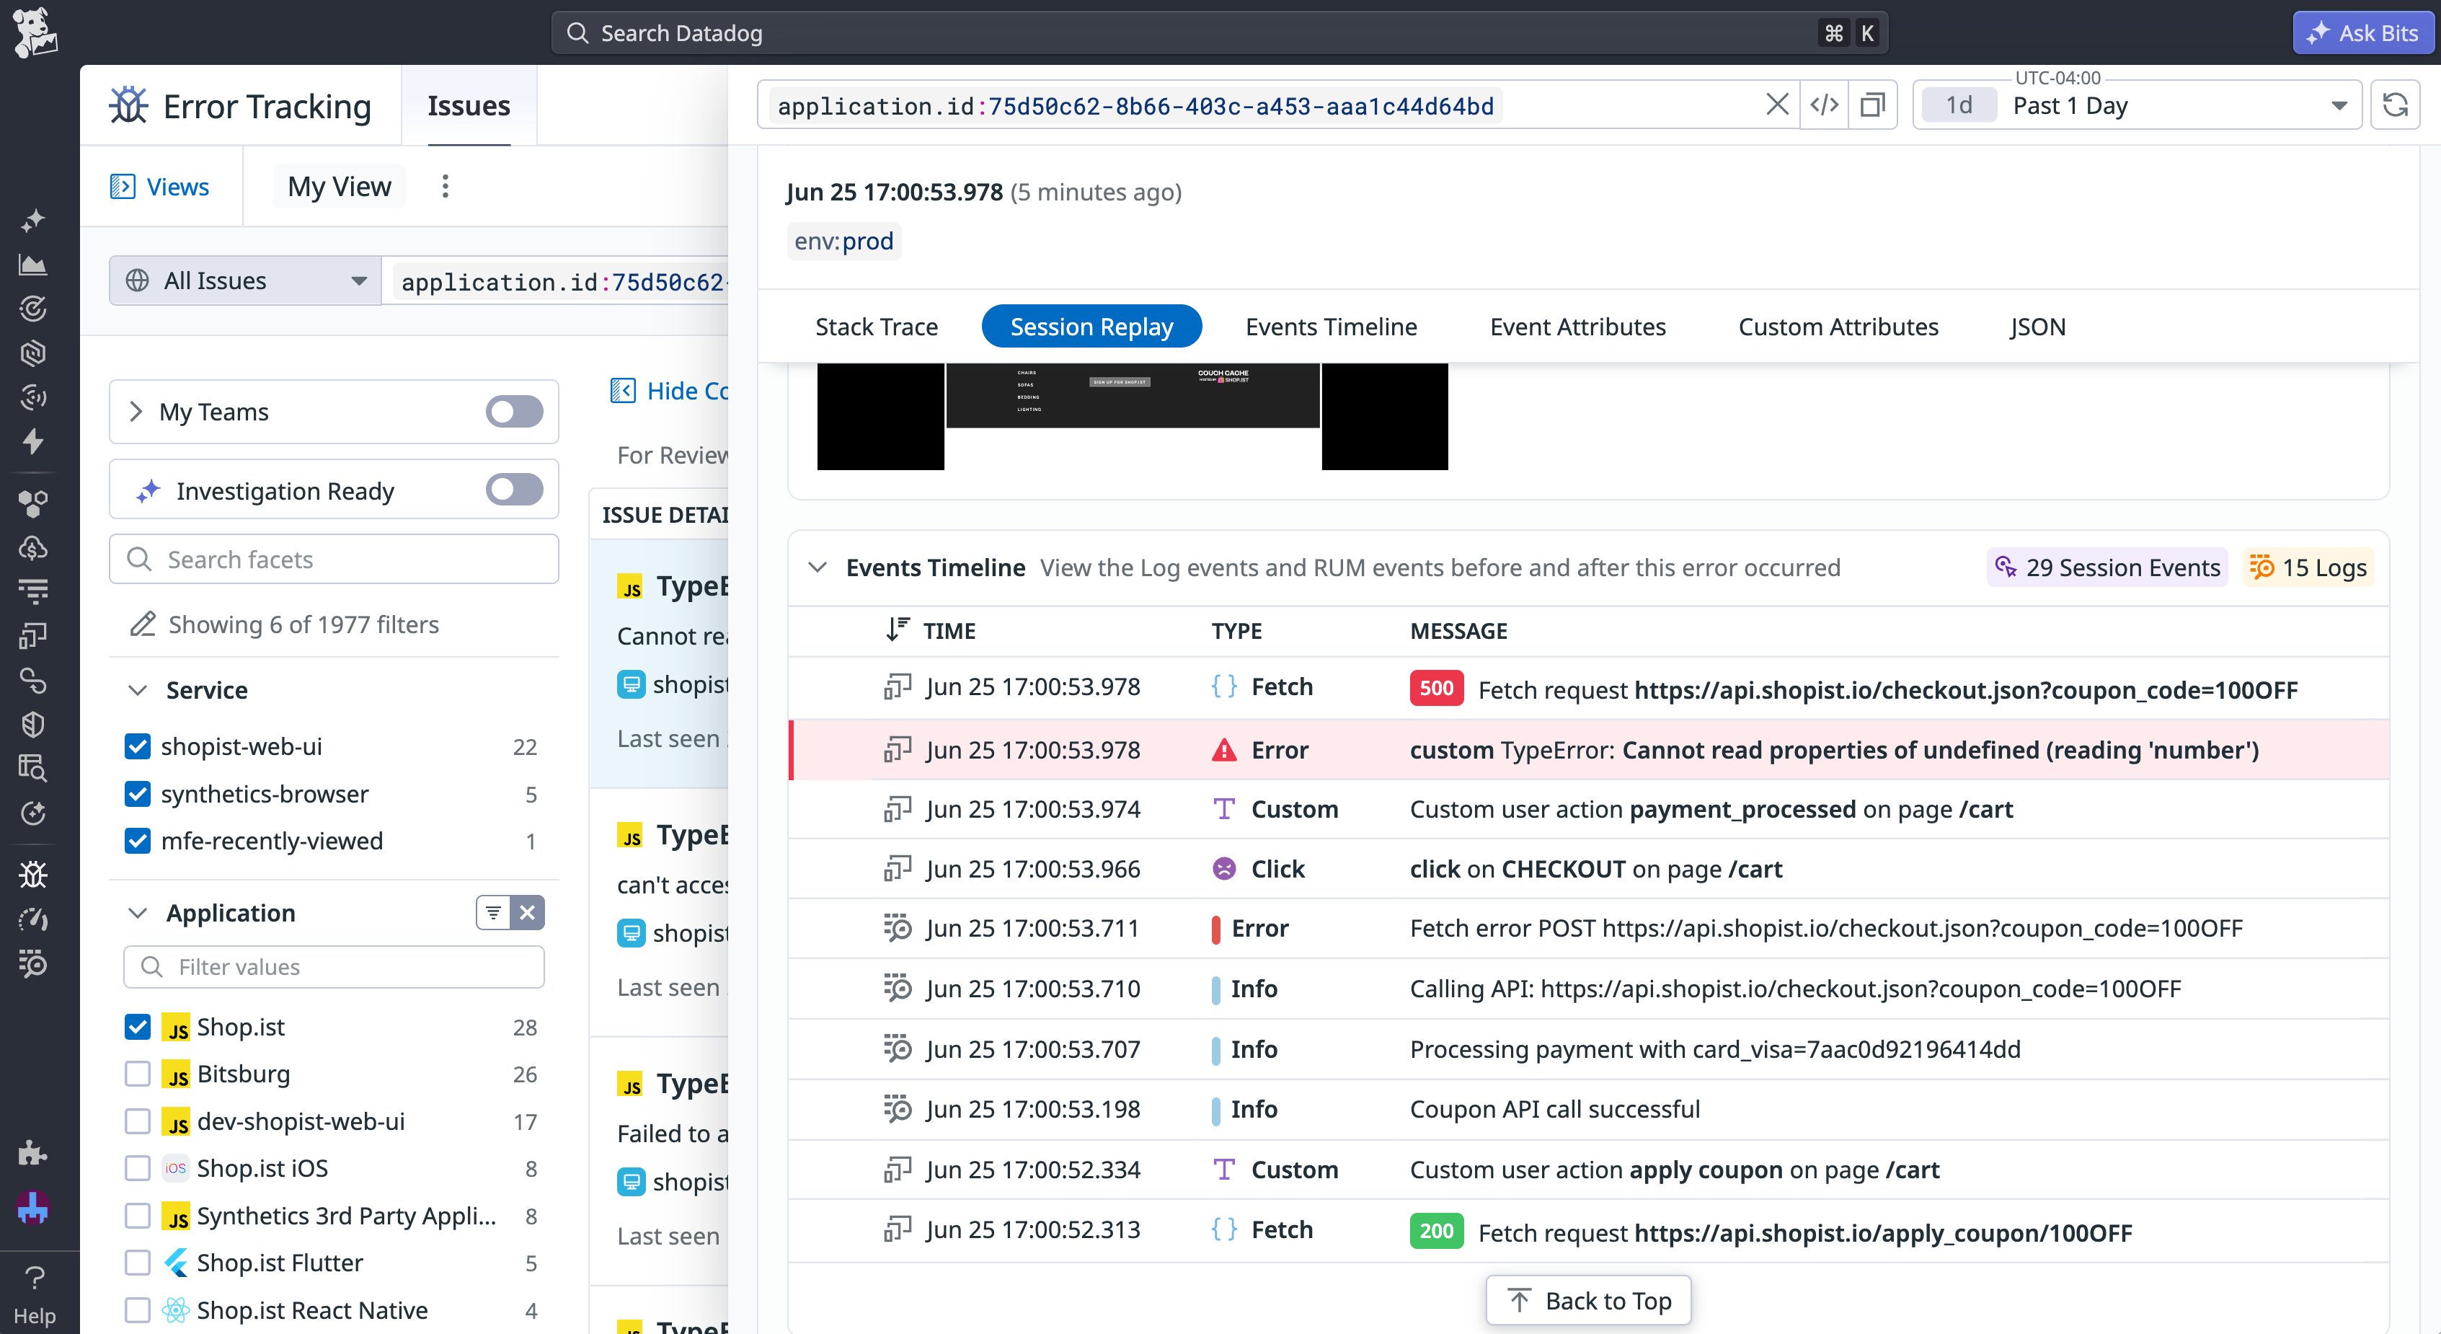Toggle the Investigation Ready switch
The image size is (2441, 1334).
tap(515, 490)
